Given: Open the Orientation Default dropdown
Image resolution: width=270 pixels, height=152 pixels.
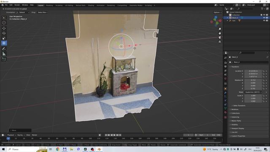Looking at the screenshot, I should click(x=23, y=12).
